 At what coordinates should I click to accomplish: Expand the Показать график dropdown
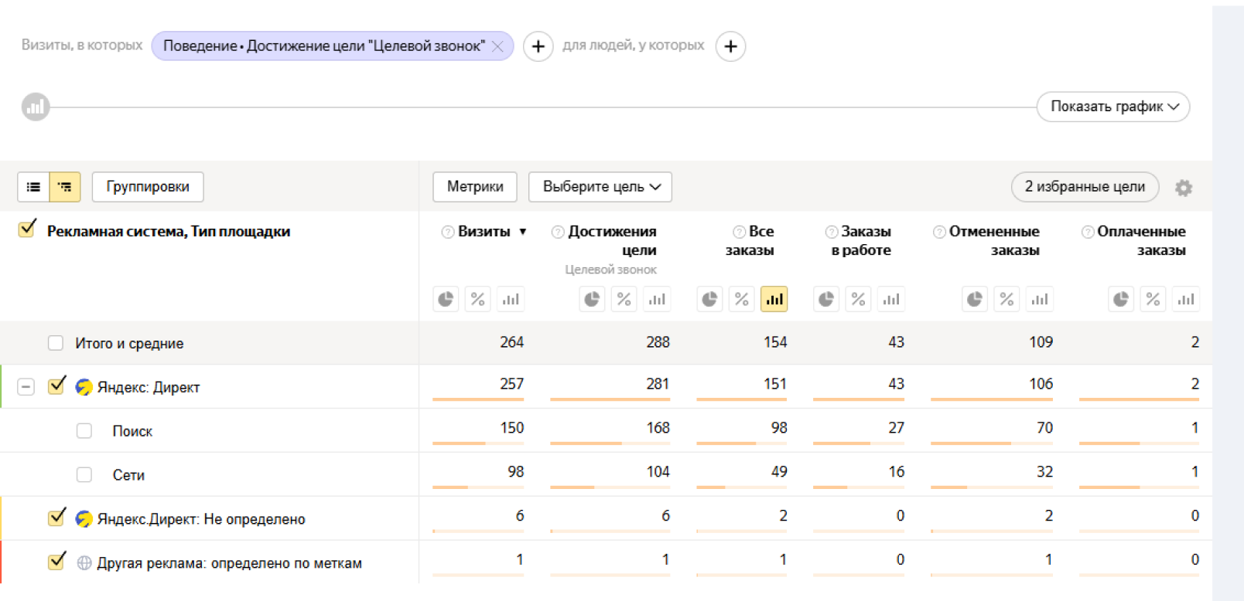click(1112, 107)
